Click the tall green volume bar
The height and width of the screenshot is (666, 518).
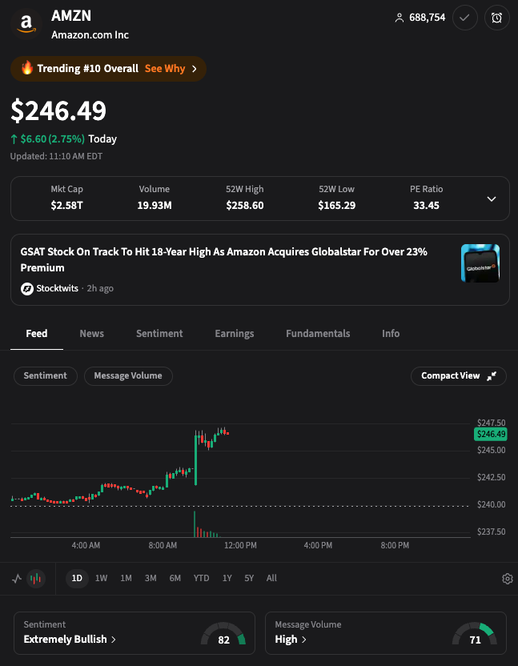click(195, 524)
